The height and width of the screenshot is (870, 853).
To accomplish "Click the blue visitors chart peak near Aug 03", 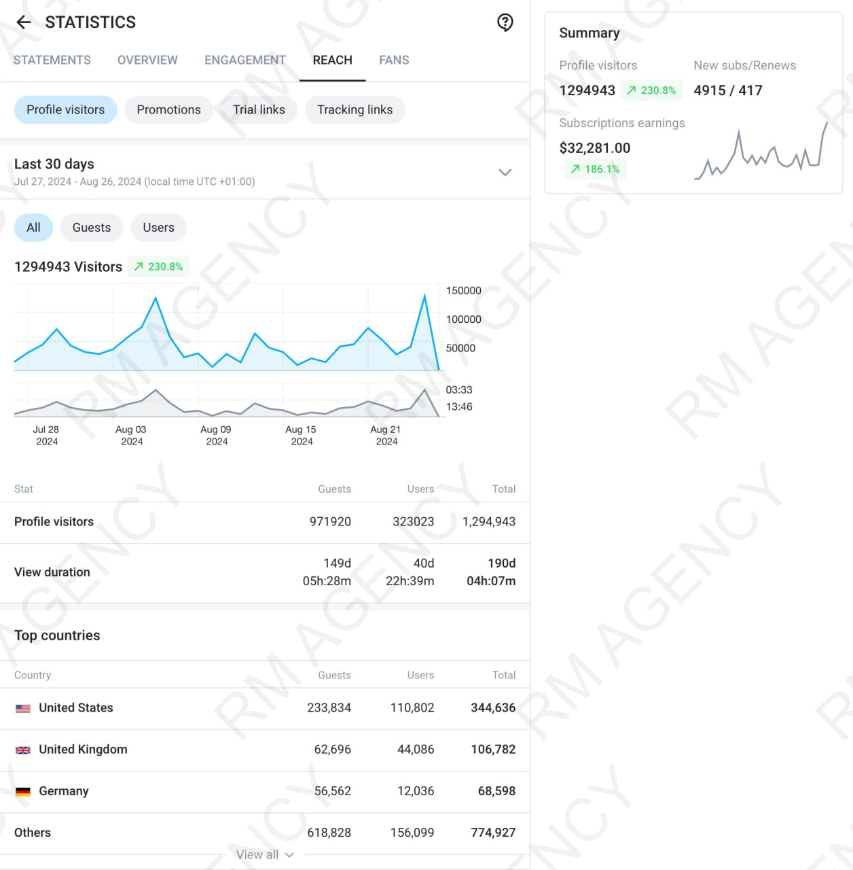I will (x=156, y=298).
